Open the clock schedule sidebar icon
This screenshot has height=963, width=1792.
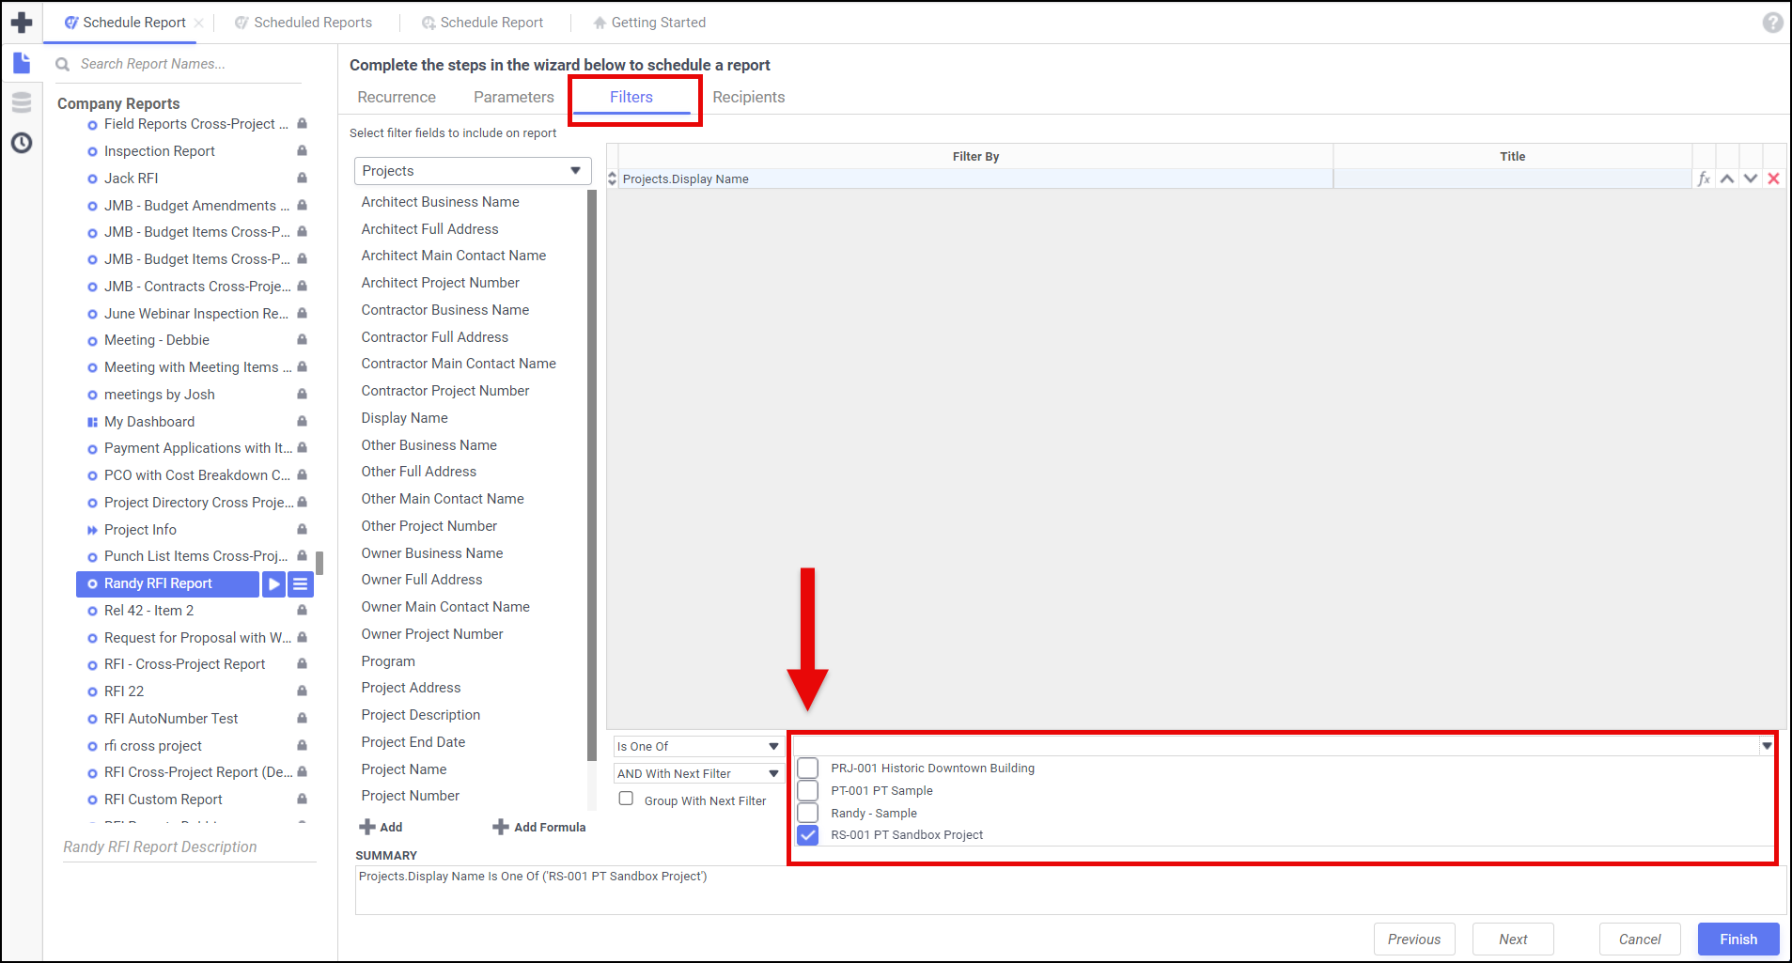pos(22,143)
